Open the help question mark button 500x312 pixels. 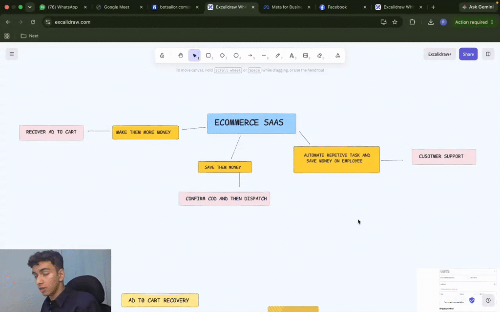pyautogui.click(x=488, y=300)
